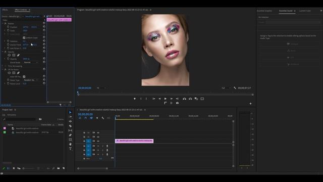
Task: Open the zoom level Fit dropdown
Action: [101, 88]
